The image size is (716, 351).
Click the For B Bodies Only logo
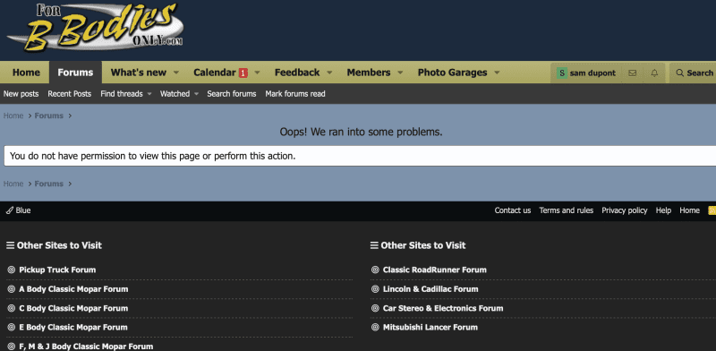(x=95, y=27)
